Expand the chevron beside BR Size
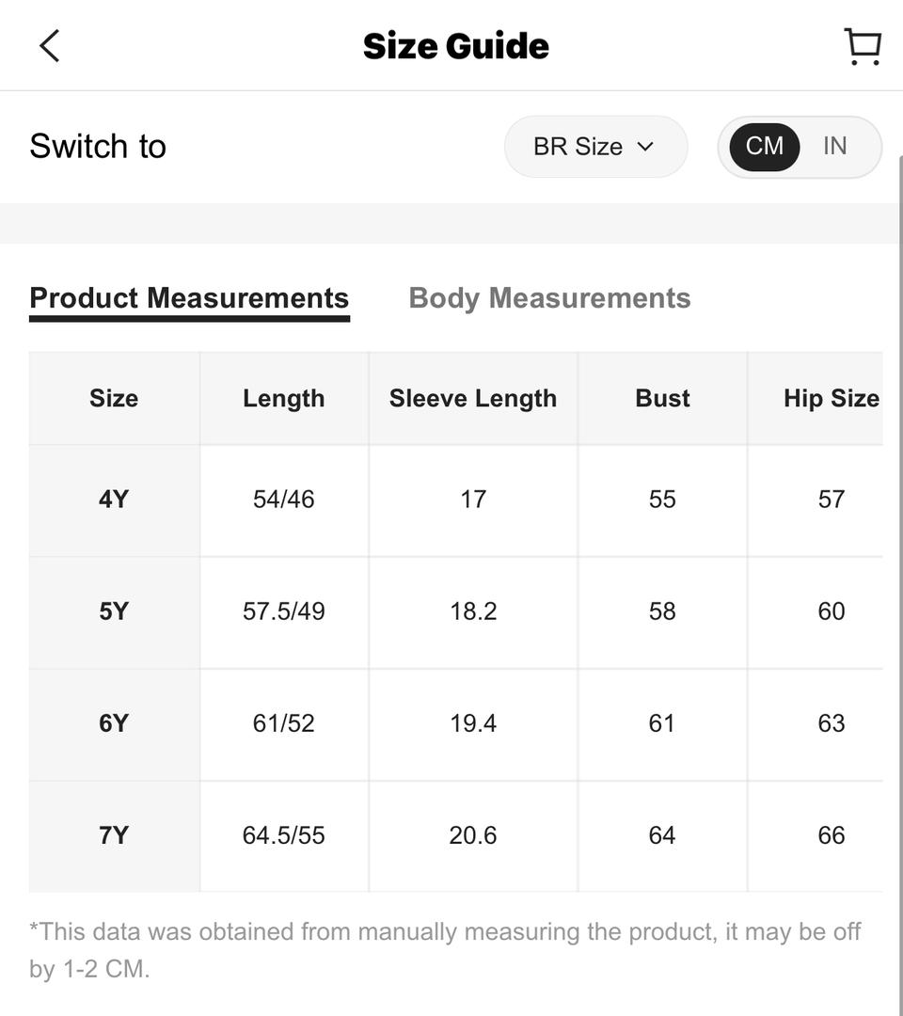This screenshot has height=1016, width=903. click(x=645, y=147)
